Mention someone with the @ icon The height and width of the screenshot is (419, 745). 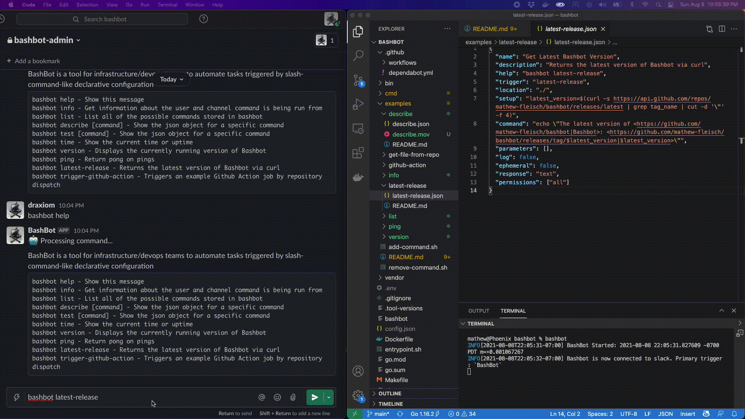[262, 397]
